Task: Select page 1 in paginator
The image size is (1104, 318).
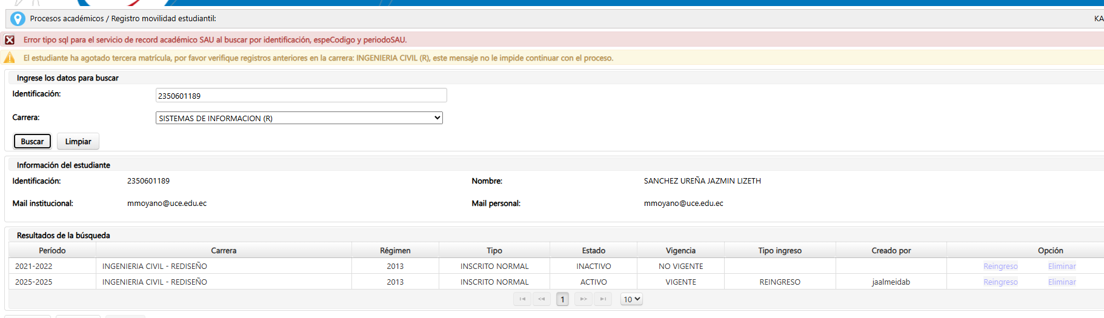Action: 562,299
